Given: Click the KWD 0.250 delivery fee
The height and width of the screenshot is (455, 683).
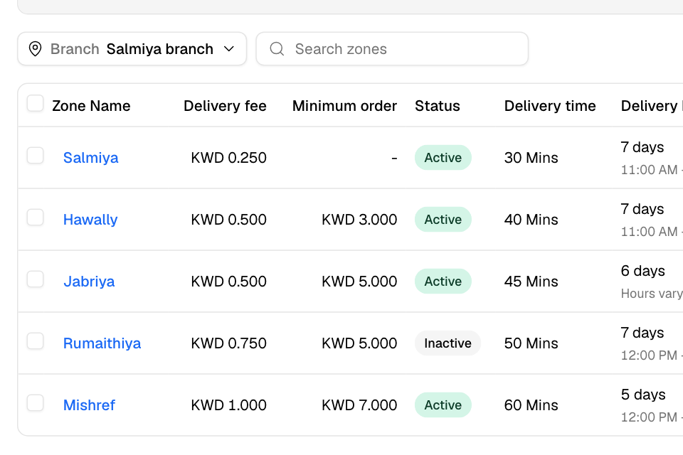Looking at the screenshot, I should (228, 158).
